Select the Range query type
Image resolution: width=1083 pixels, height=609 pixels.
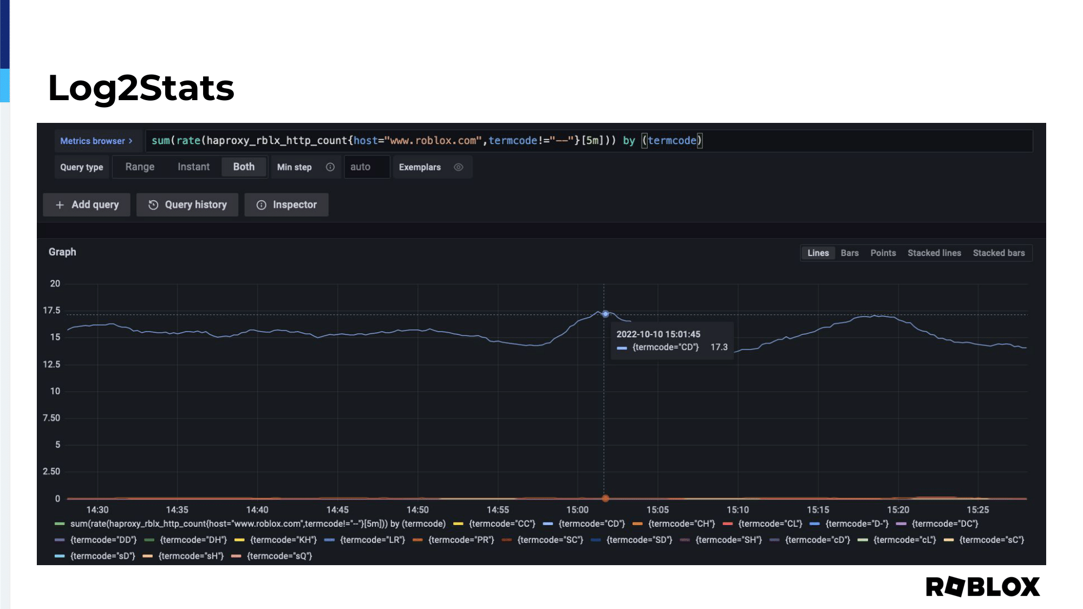click(140, 167)
